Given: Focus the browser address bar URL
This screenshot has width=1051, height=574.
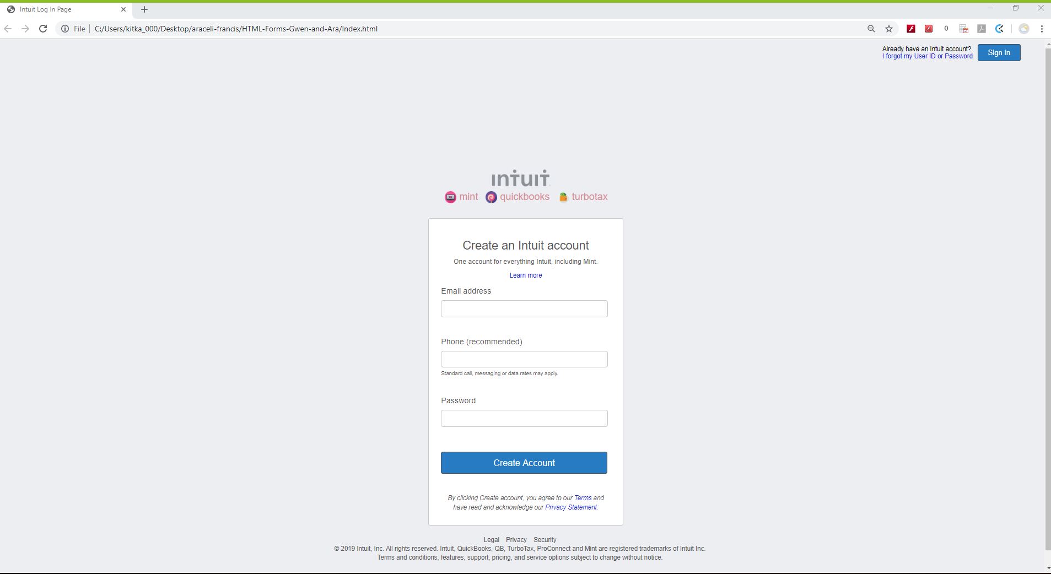Looking at the screenshot, I should (236, 29).
